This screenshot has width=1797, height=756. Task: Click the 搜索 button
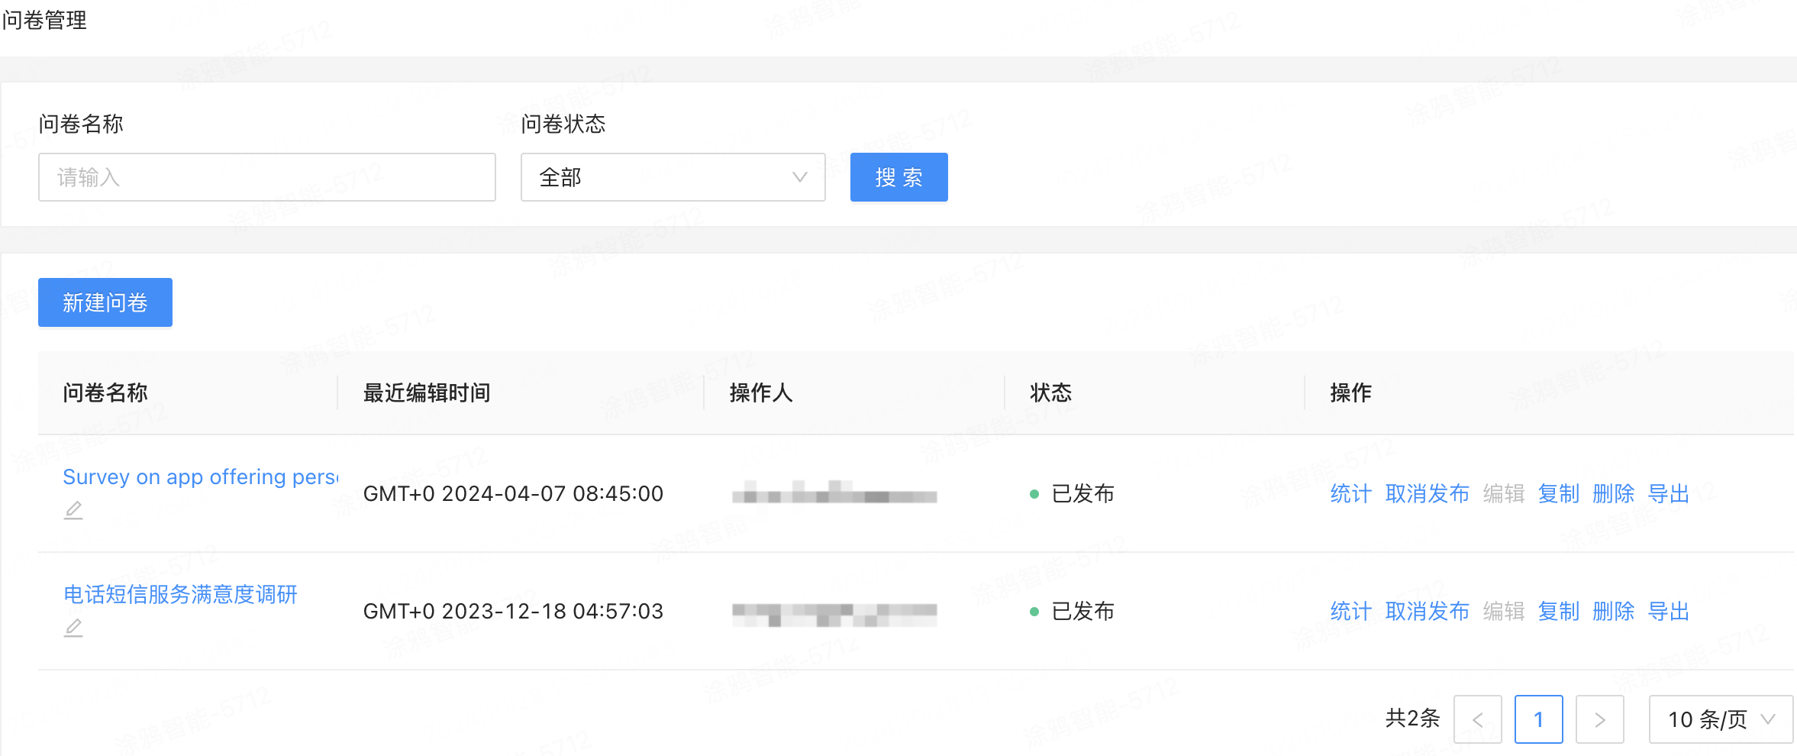coord(898,177)
